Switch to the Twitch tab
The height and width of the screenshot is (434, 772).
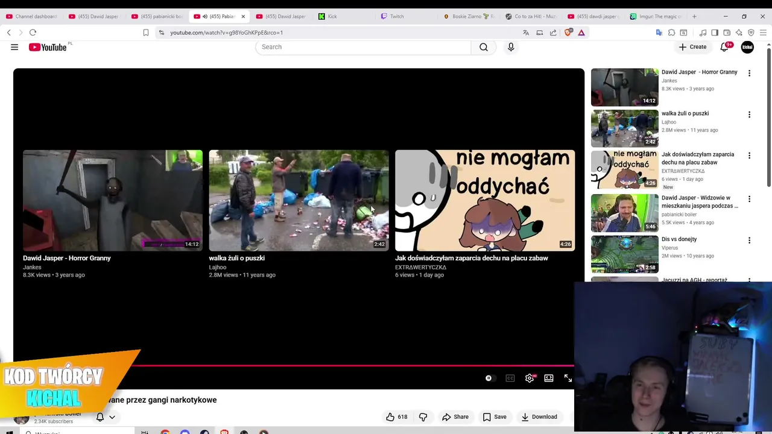point(407,16)
